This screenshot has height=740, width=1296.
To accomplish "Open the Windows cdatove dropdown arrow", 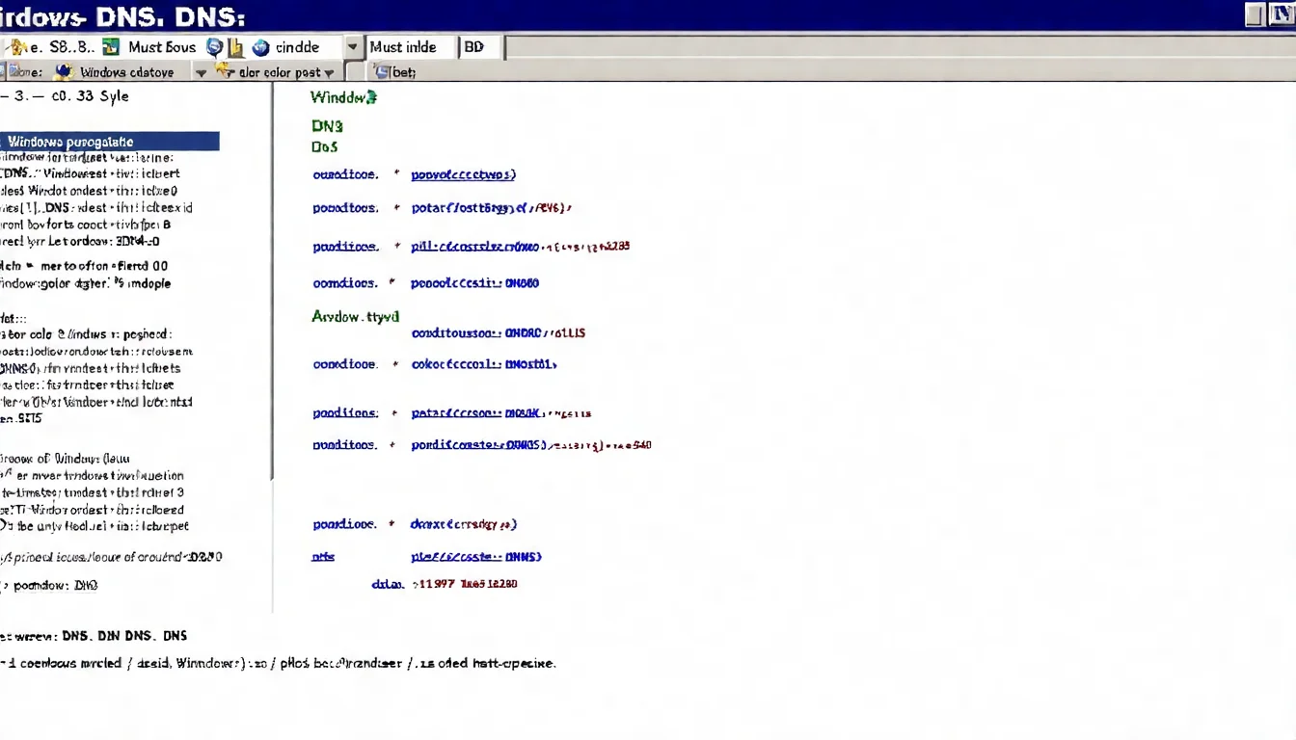I will pyautogui.click(x=202, y=71).
